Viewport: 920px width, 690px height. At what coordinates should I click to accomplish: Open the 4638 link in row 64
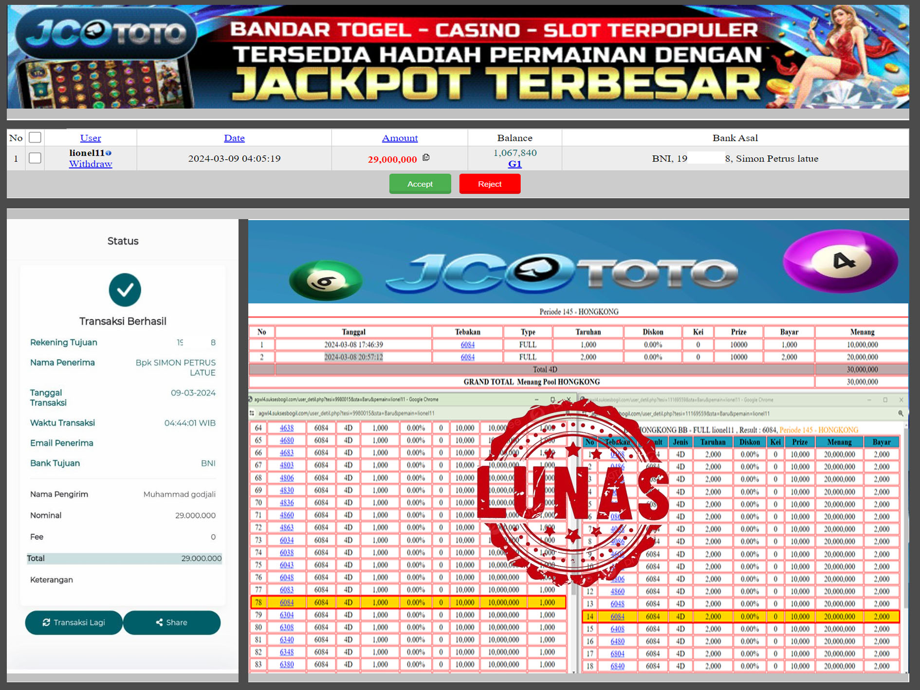point(287,428)
